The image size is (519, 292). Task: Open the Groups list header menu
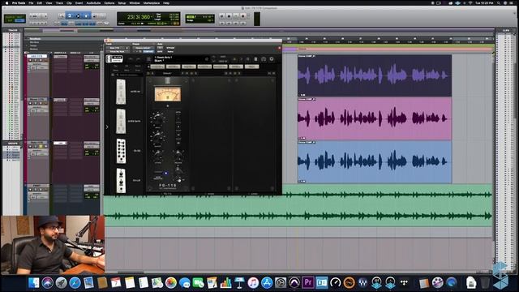[x=13, y=144]
